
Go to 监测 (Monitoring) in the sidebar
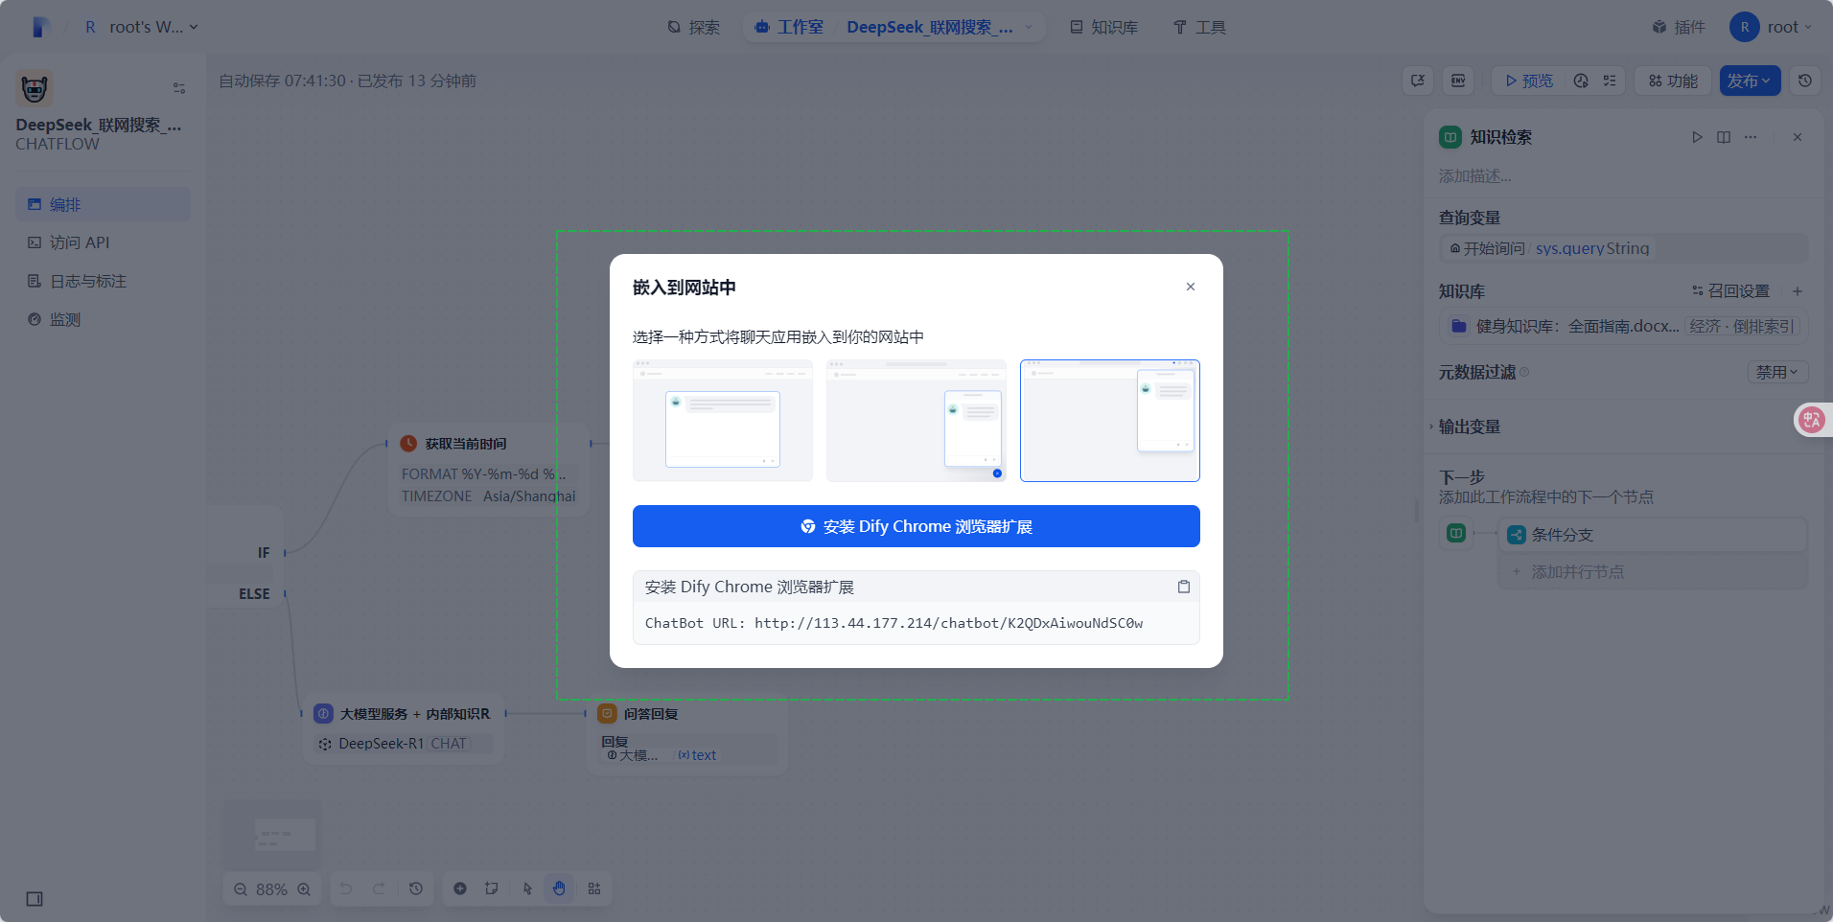tap(103, 319)
